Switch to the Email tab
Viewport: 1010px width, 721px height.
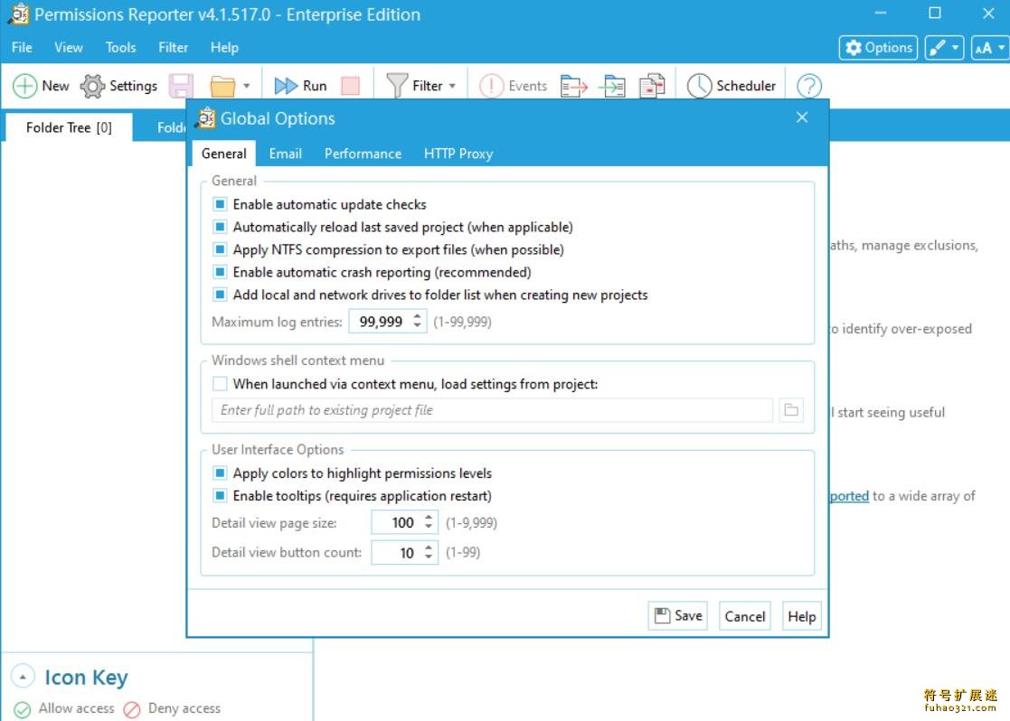[286, 154]
